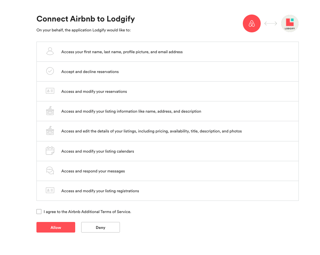
Task: Click the double arrow connection icon
Action: click(x=271, y=23)
